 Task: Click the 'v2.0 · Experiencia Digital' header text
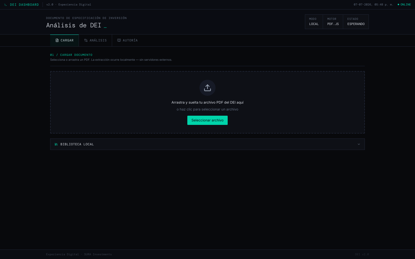[x=69, y=5]
